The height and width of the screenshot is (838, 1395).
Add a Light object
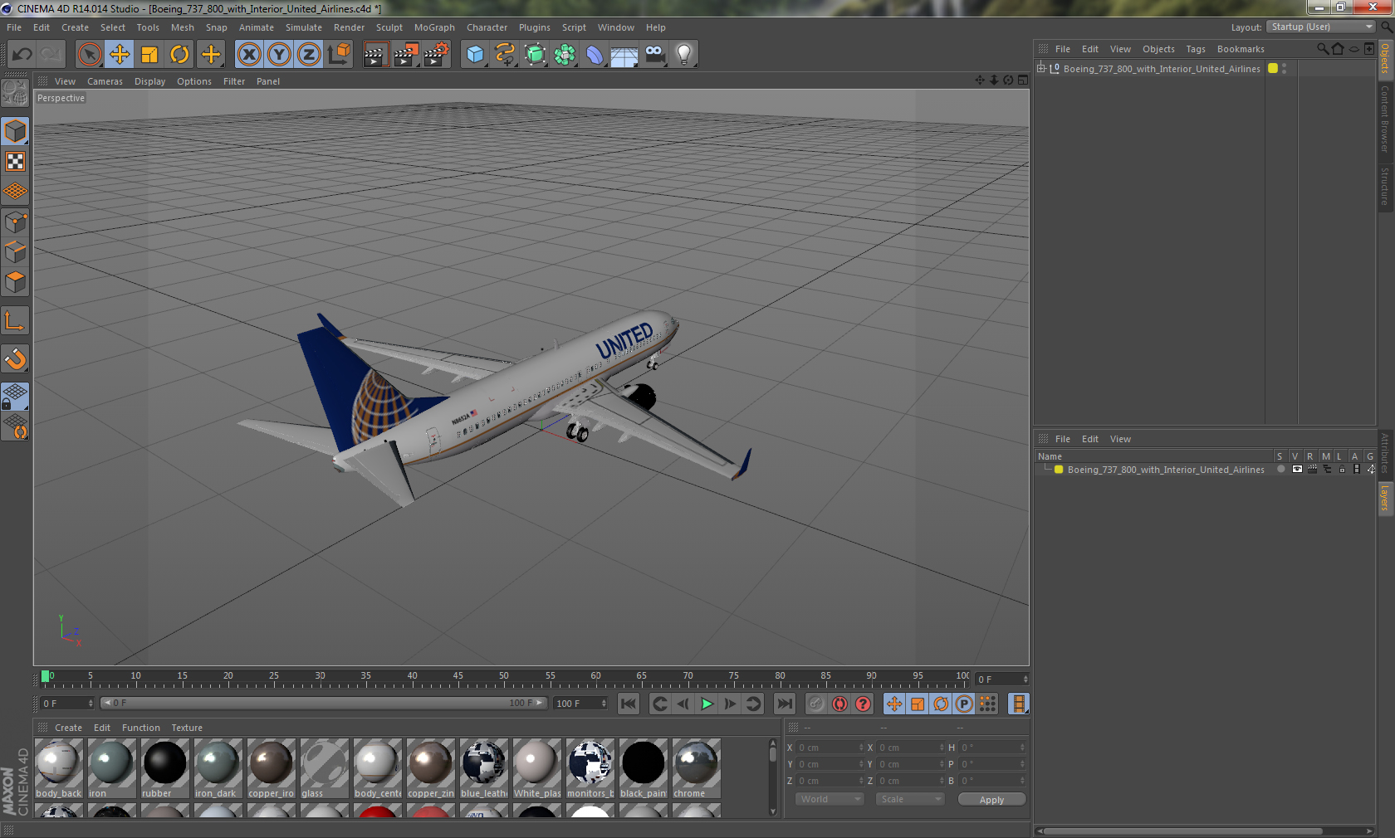click(684, 55)
